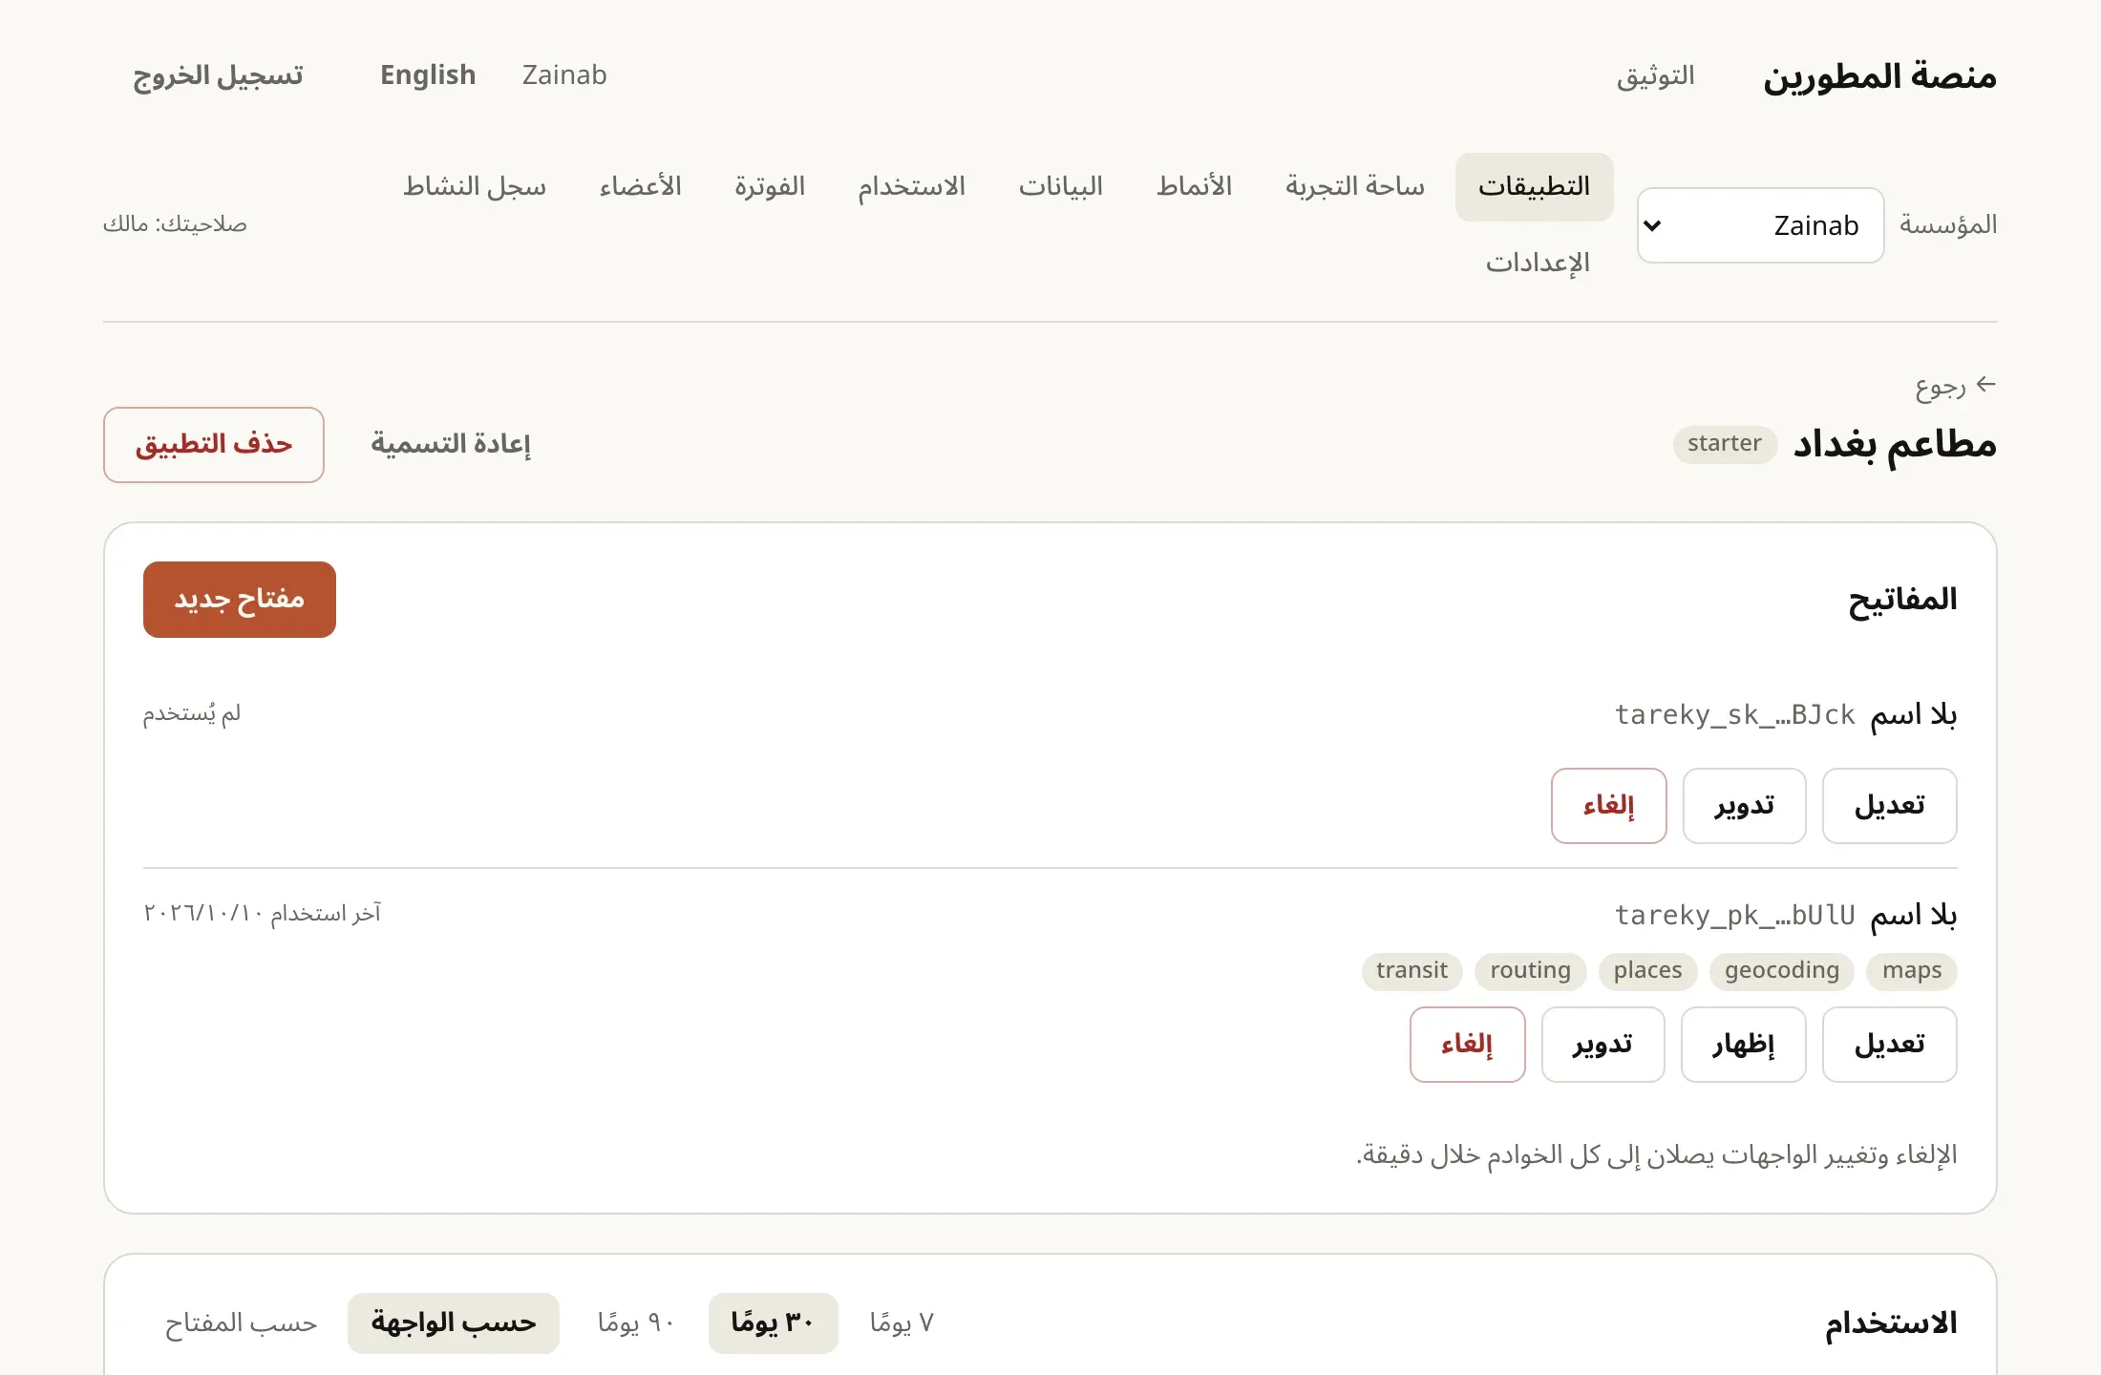Click the رجوع back link text
Image resolution: width=2101 pixels, height=1375 pixels.
point(1940,386)
